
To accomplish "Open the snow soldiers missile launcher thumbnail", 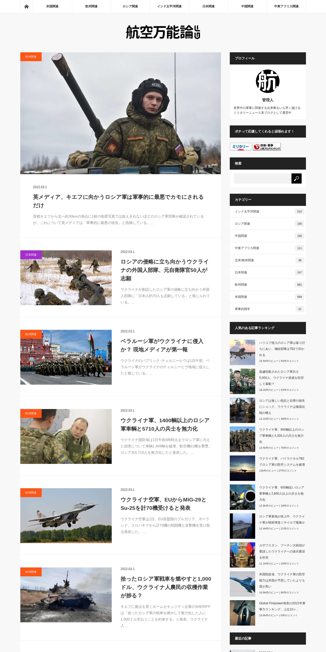I will tap(66, 278).
